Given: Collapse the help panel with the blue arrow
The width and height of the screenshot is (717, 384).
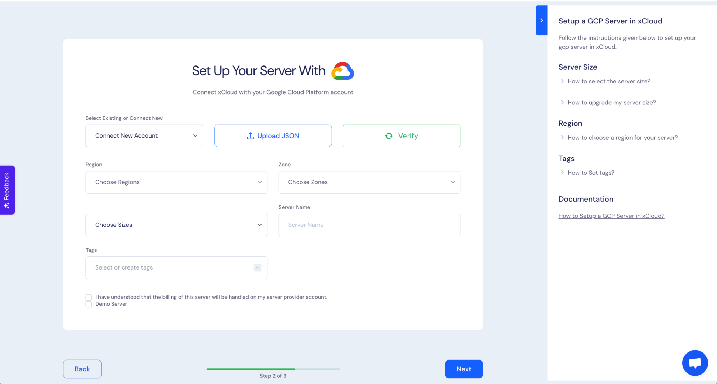Looking at the screenshot, I should coord(541,20).
